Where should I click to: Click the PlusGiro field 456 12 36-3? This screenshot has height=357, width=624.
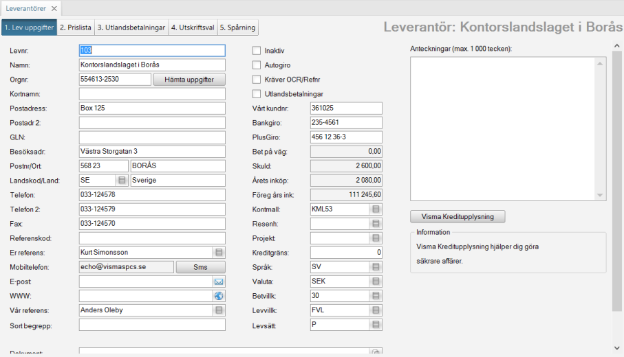point(346,137)
